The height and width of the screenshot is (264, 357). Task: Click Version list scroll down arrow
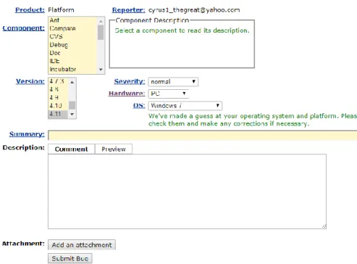click(72, 114)
